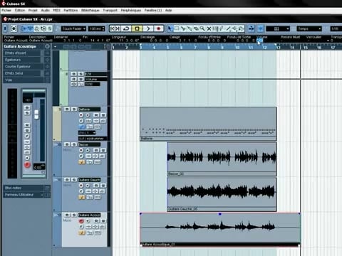Image resolution: width=342 pixels, height=256 pixels.
Task: Mute the Basse track
Action: [x=67, y=144]
